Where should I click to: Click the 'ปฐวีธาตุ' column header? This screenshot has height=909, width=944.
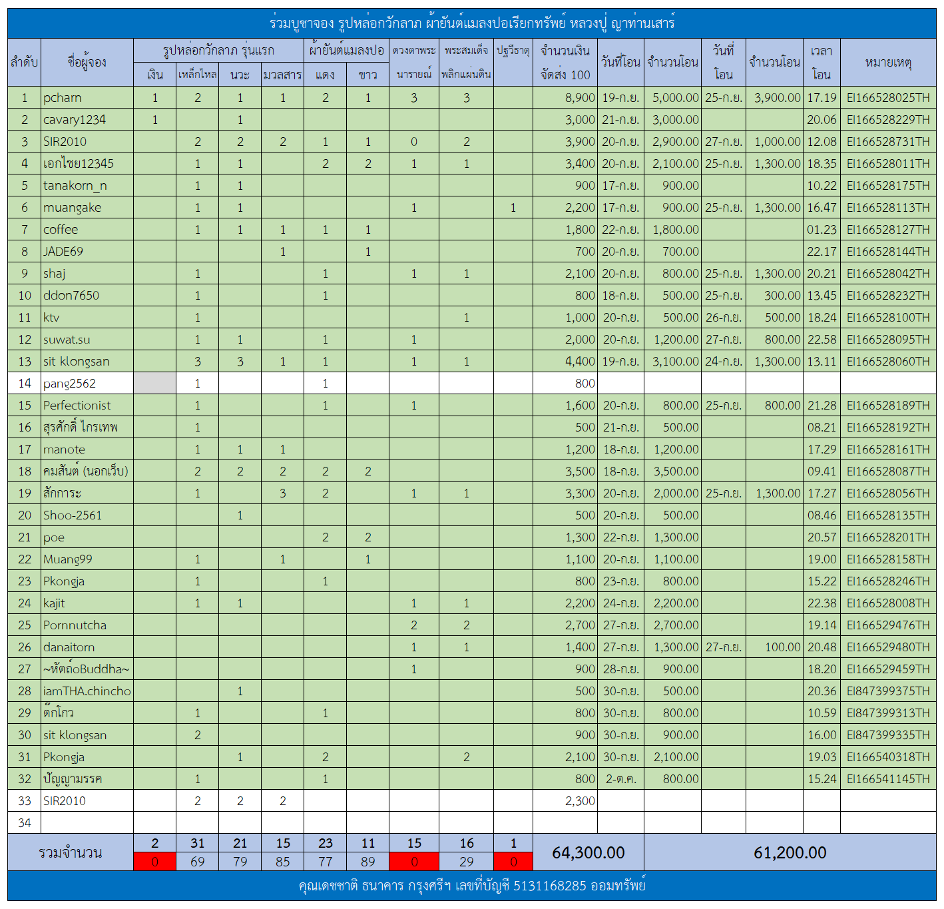[x=513, y=51]
